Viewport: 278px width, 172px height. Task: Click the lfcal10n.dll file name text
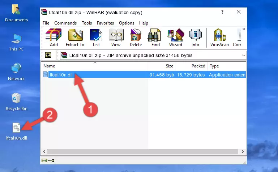coord(61,75)
